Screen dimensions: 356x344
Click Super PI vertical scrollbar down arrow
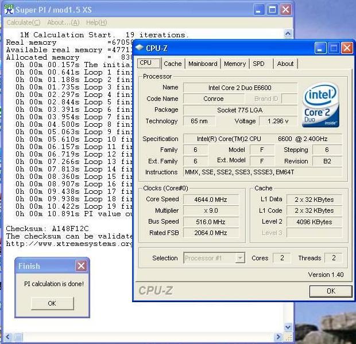tap(288, 327)
